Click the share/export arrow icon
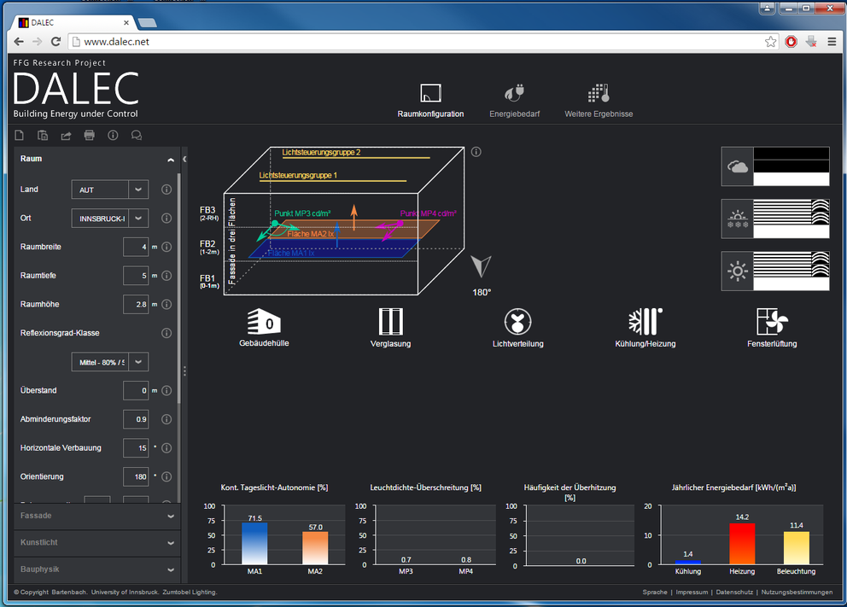The height and width of the screenshot is (607, 847). 66,135
